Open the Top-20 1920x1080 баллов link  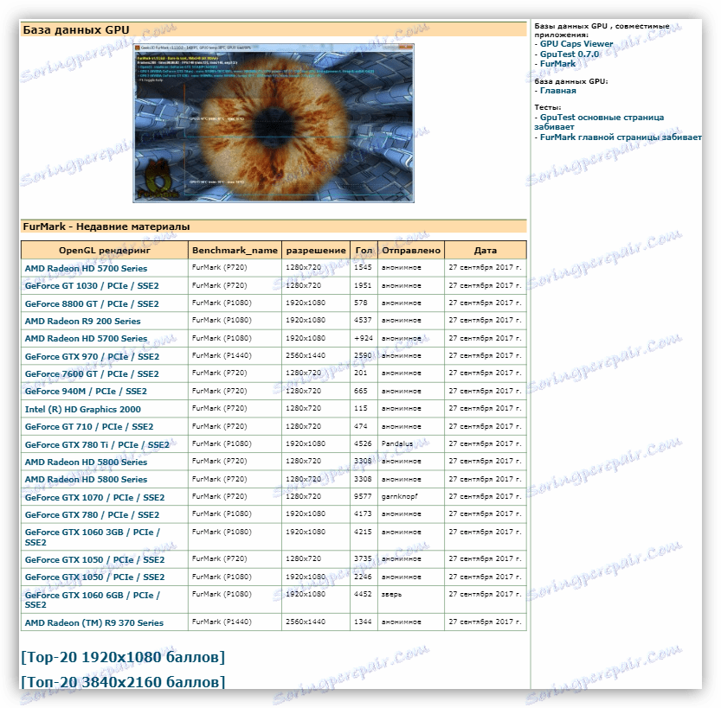click(x=123, y=657)
